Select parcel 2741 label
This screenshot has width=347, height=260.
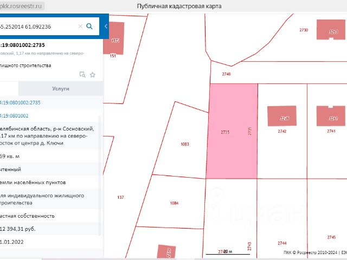coord(331,131)
